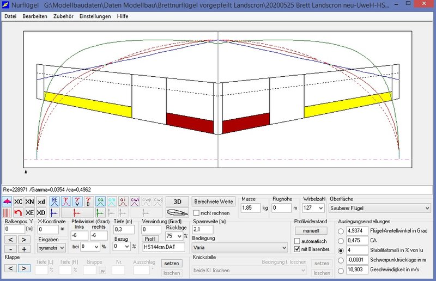Click the green dotted axis icon

100,212
